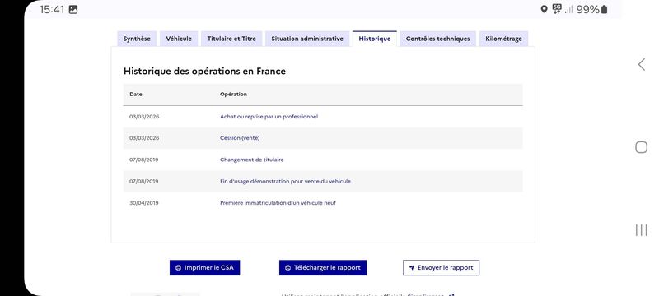Select the Cession (vente) operation row
Viewport: 659px width, 296px height.
(x=323, y=138)
